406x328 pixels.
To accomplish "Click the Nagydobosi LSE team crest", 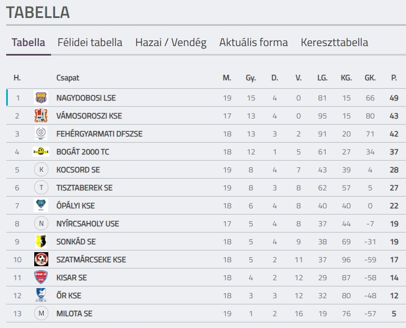I will 41,98.
